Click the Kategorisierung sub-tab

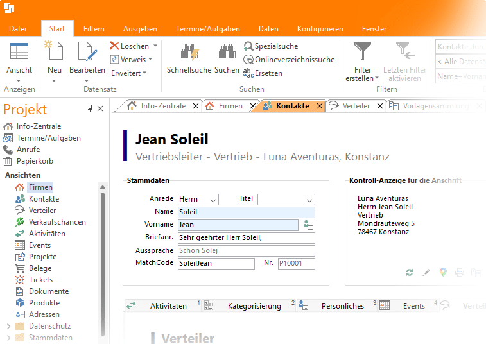pos(254,306)
